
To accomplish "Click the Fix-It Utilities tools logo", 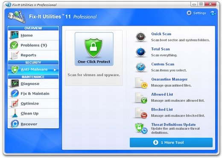I will (x=17, y=17).
